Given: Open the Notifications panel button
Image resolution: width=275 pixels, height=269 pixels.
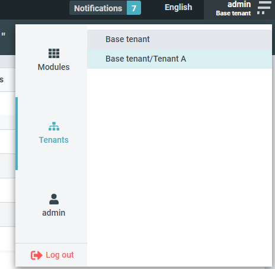Looking at the screenshot, I should pyautogui.click(x=105, y=8).
